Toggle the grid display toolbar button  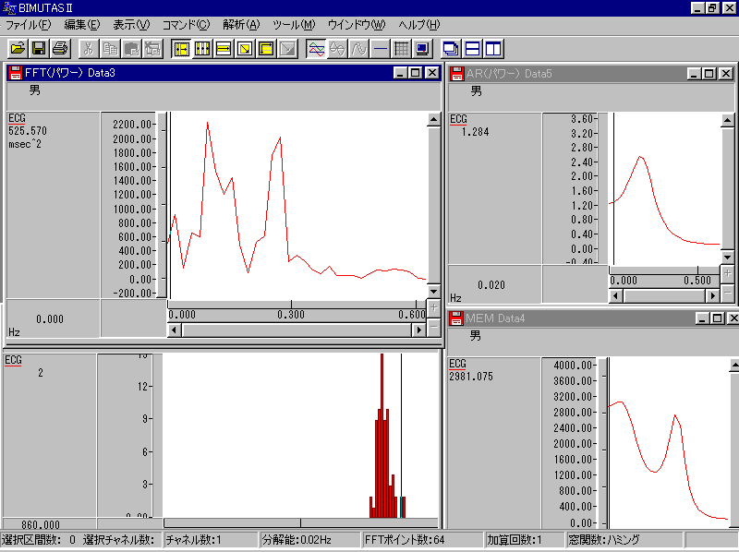[x=401, y=48]
